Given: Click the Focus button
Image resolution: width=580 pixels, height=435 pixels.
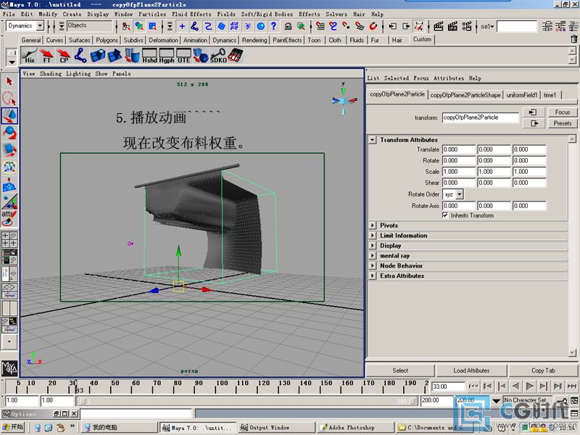Looking at the screenshot, I should 563,112.
